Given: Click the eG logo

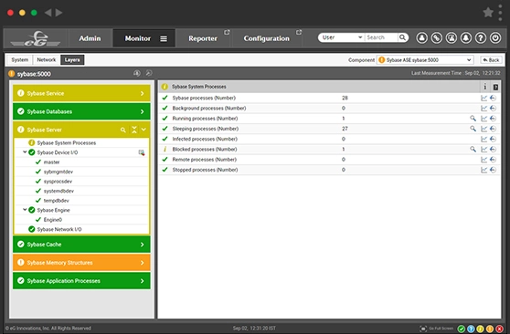Looking at the screenshot, I should click(x=36, y=38).
